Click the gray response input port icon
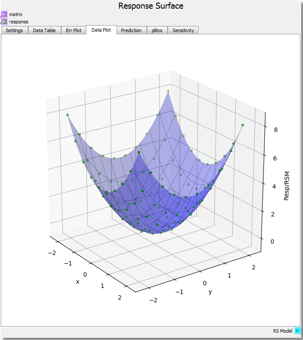The width and height of the screenshot is (303, 340). [4, 22]
